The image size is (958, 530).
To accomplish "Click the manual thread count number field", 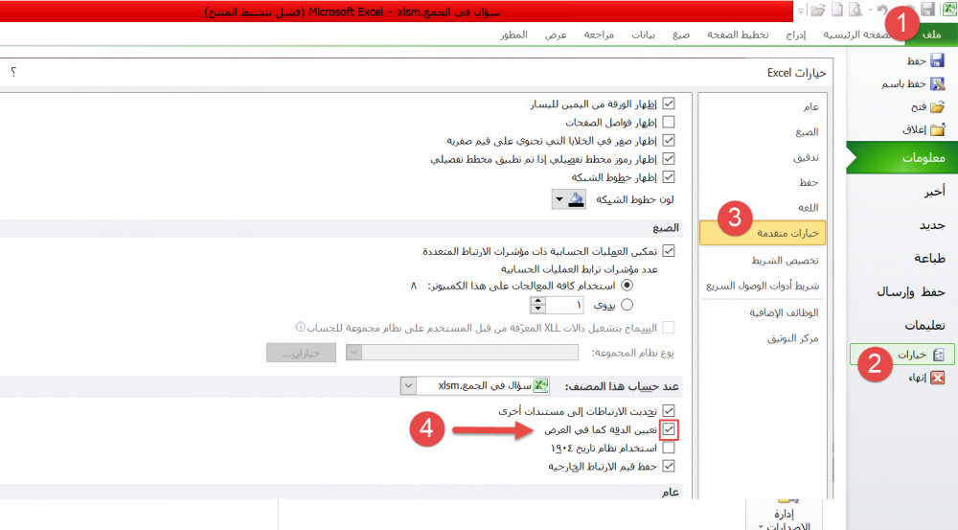I will coord(564,305).
